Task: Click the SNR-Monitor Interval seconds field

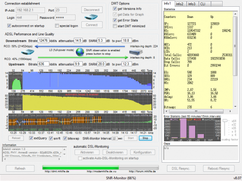Action: pyautogui.click(x=114, y=138)
